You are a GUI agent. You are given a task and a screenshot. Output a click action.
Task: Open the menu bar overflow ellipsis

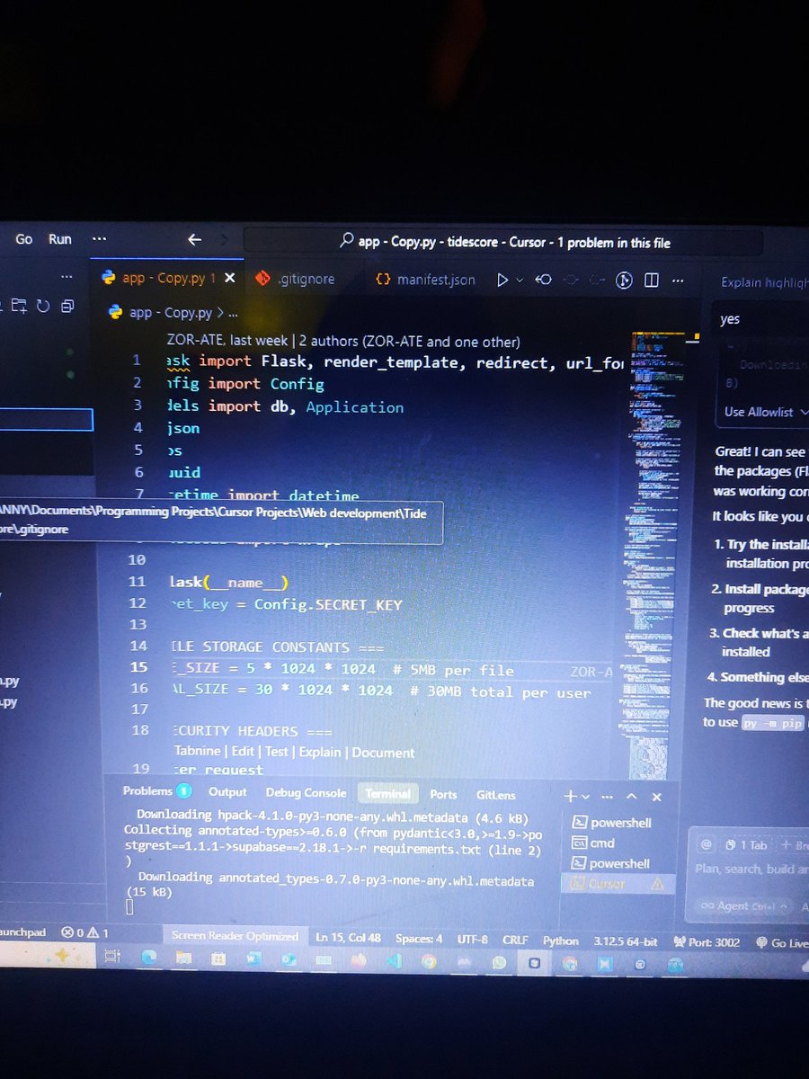click(99, 239)
